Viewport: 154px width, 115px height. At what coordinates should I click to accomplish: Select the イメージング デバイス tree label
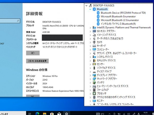pos(107,35)
